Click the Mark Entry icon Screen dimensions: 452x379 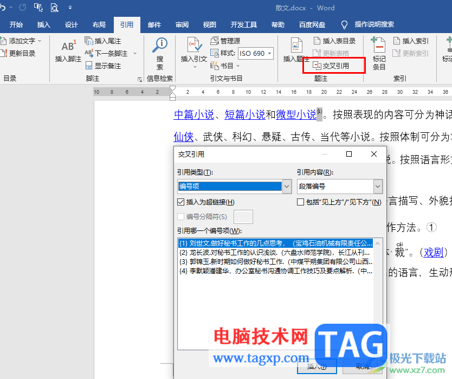point(378,44)
